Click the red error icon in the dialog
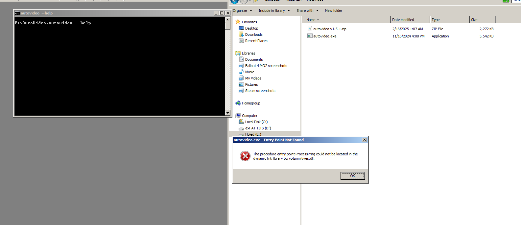This screenshot has height=225, width=521. [x=245, y=156]
